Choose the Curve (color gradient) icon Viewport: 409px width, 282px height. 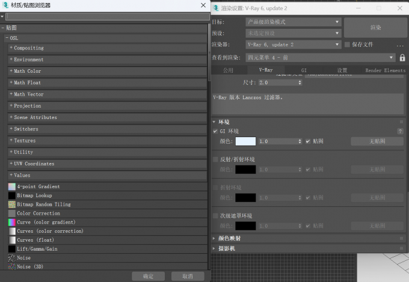[12, 222]
